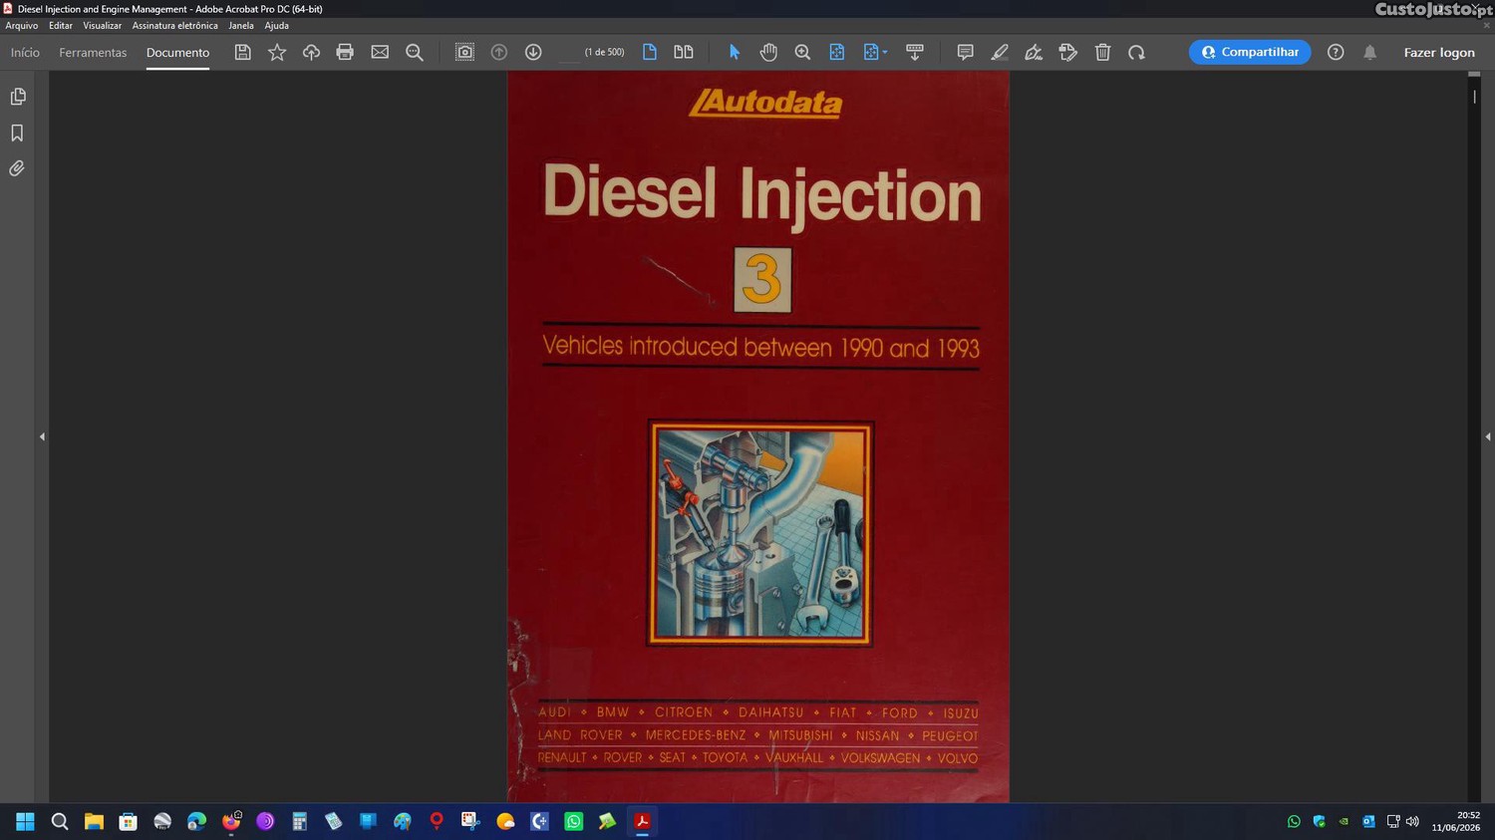Enable scrolling read mode icon
This screenshot has height=840, width=1495.
click(x=914, y=52)
